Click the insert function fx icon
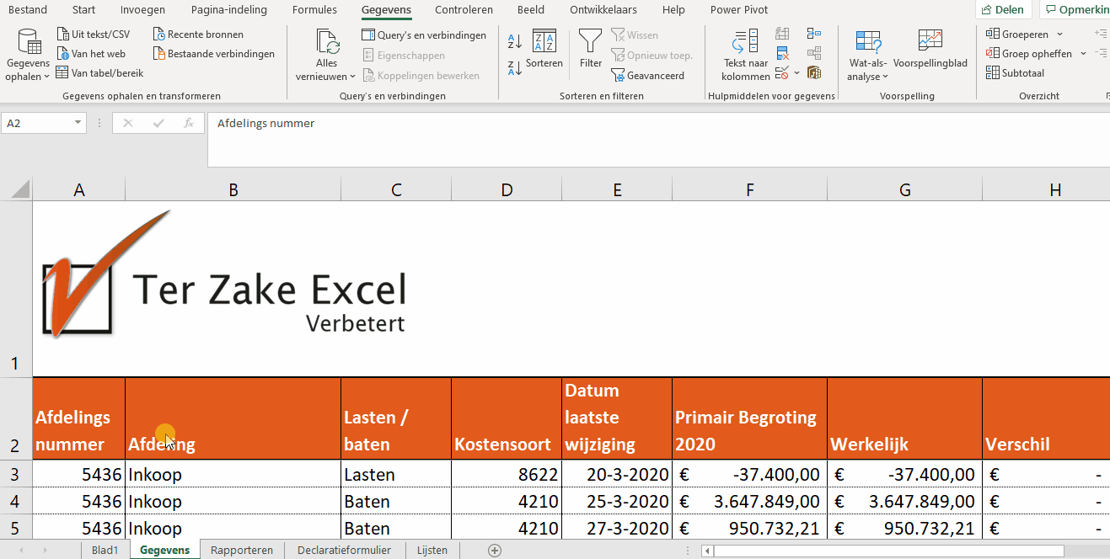The width and height of the screenshot is (1110, 559). (x=189, y=123)
